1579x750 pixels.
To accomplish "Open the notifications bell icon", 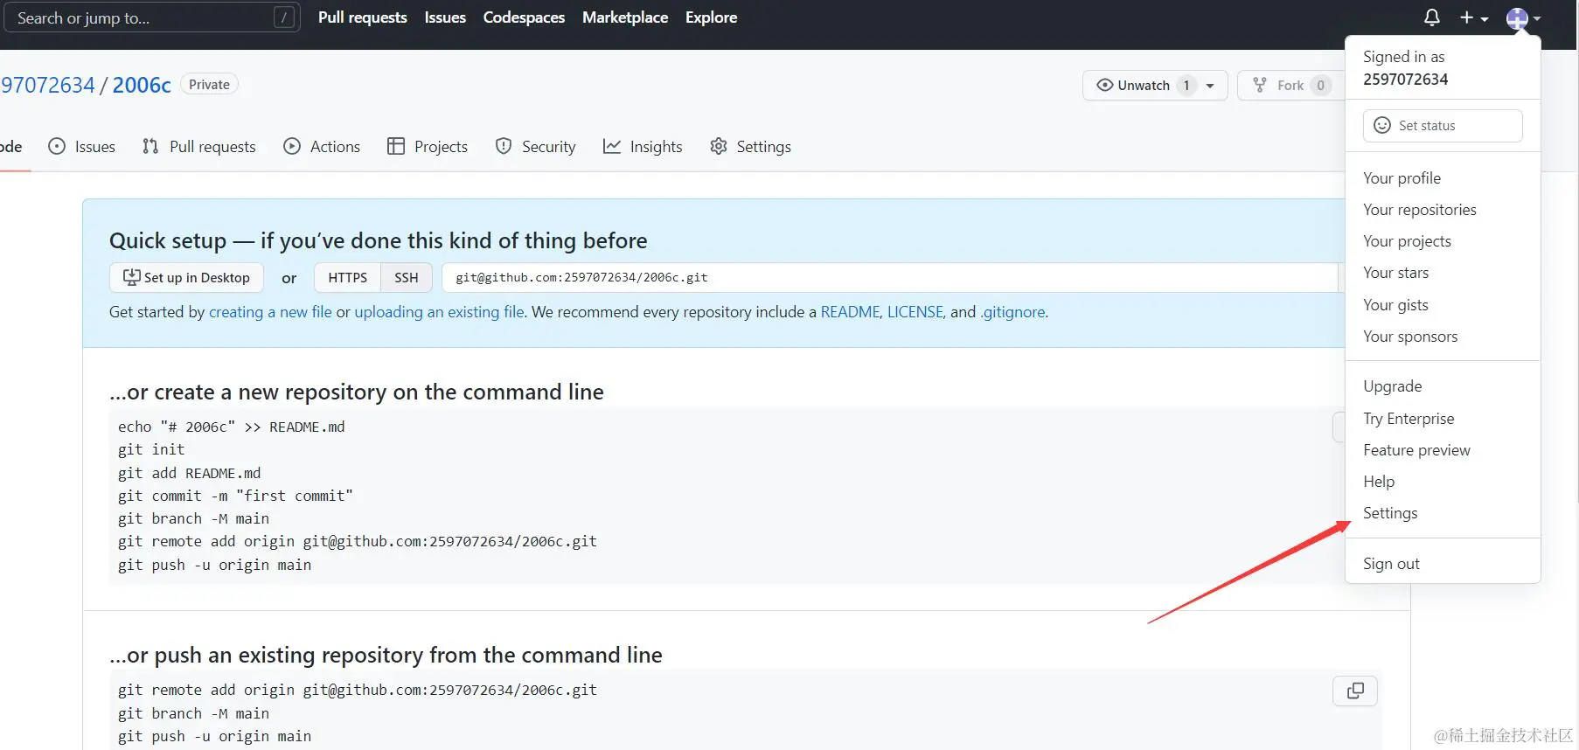I will [x=1432, y=17].
